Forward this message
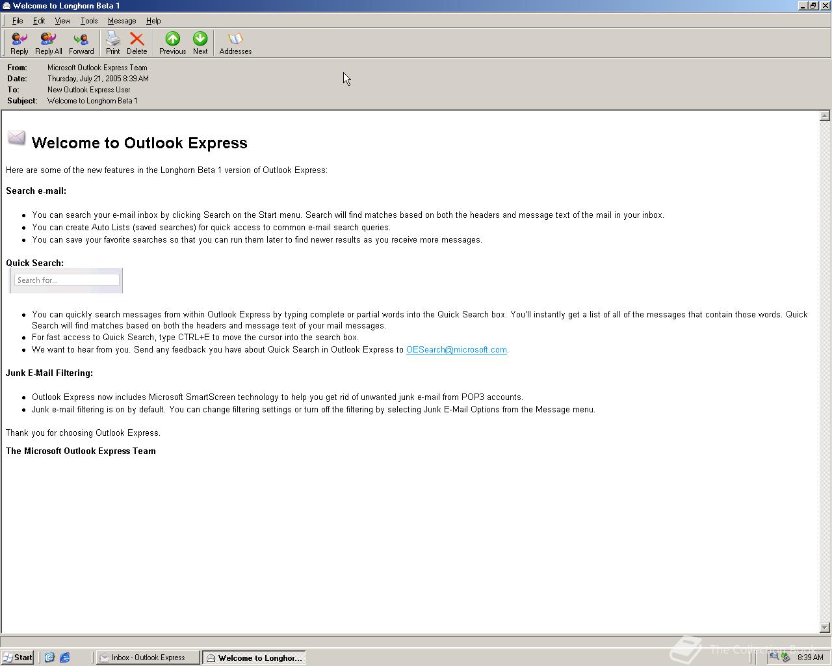Screen dimensions: 832x666 pos(81,44)
